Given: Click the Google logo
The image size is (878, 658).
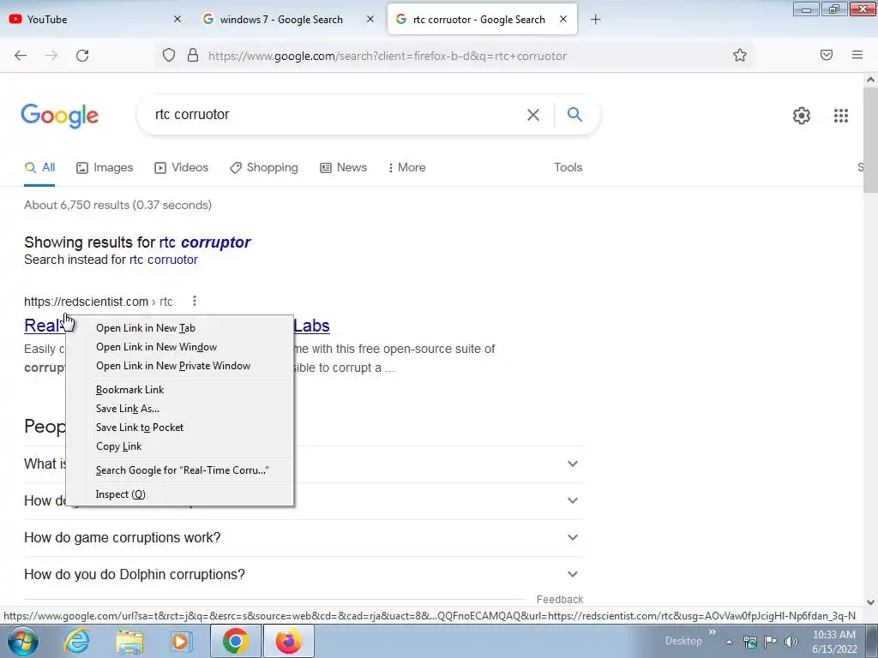Looking at the screenshot, I should tap(60, 117).
